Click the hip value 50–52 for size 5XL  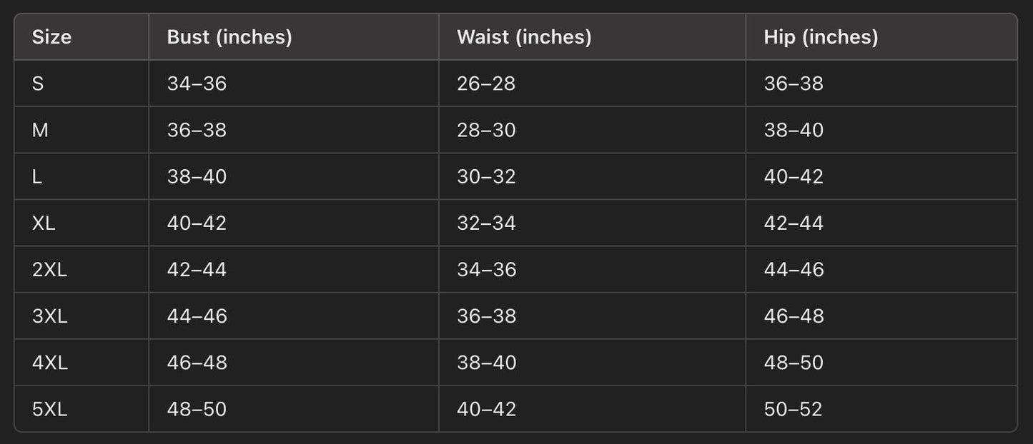(794, 409)
